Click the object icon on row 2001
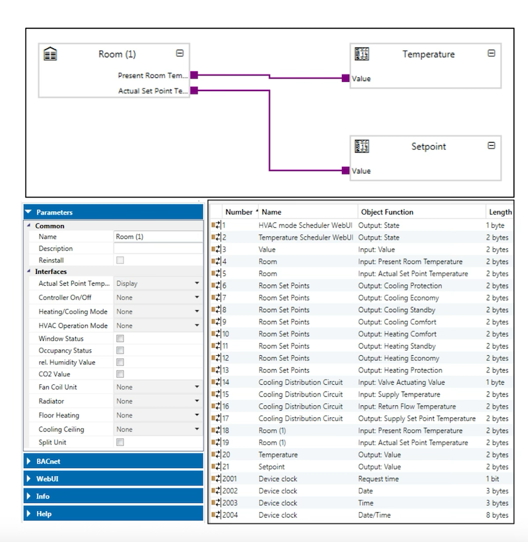 coord(216,479)
